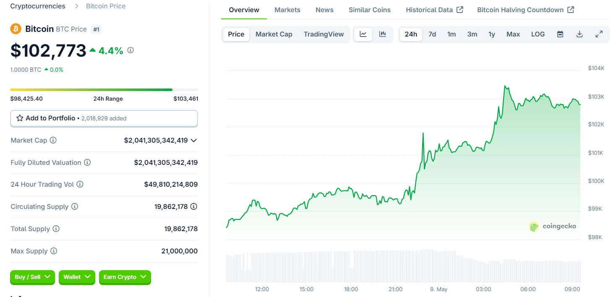Open the Markets tab
611x297 pixels.
(287, 10)
